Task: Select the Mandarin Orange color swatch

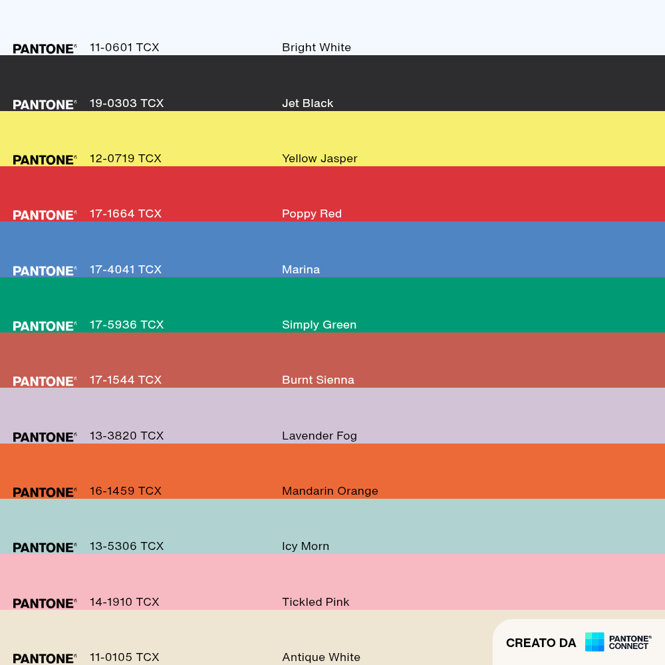Action: click(x=332, y=471)
